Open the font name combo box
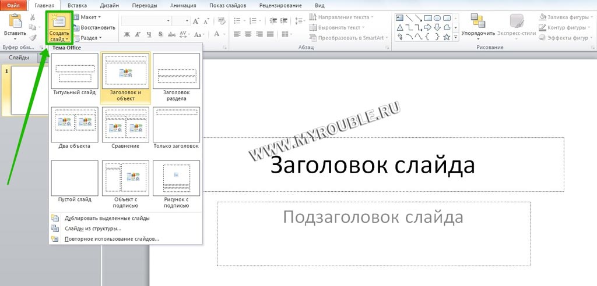This screenshot has width=597, height=286. click(x=146, y=21)
